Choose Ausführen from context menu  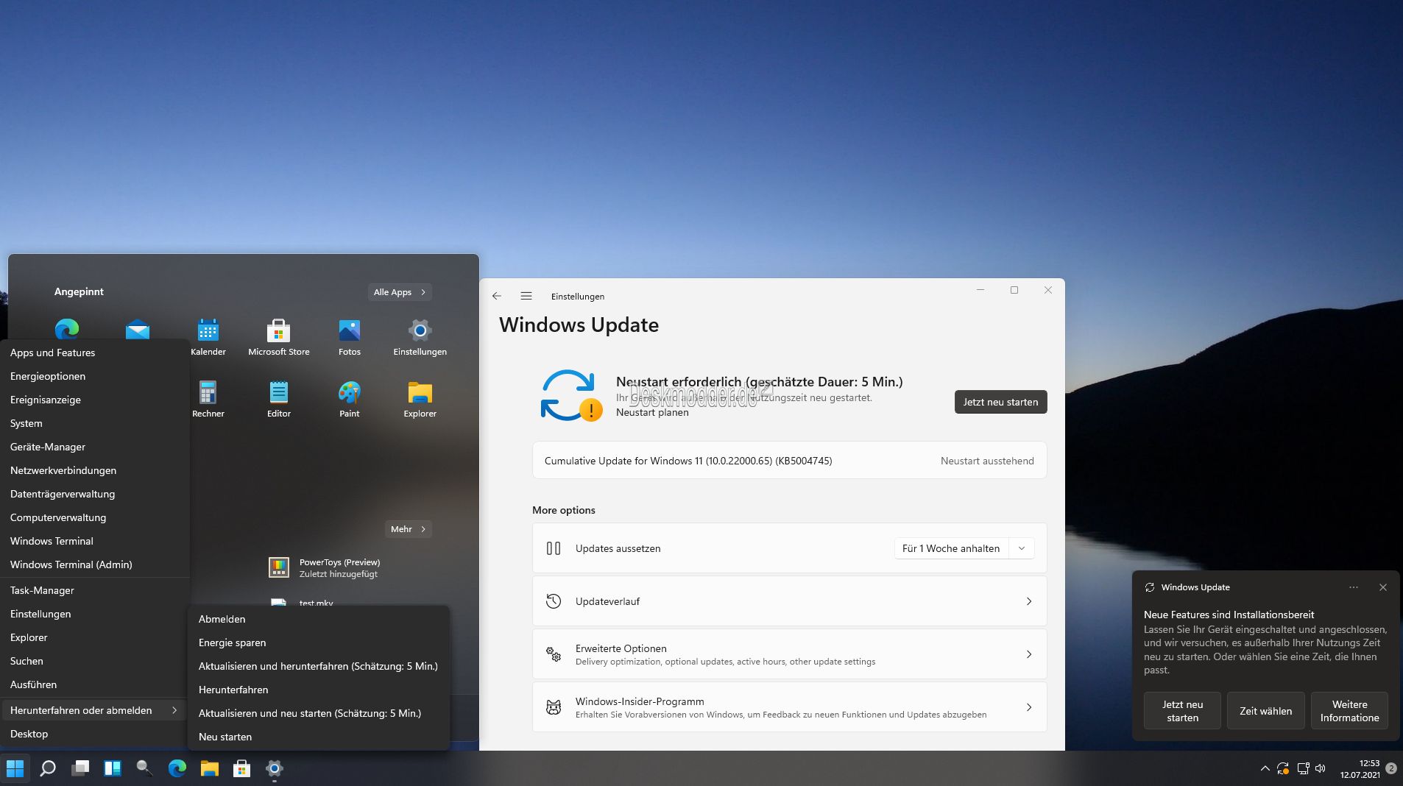coord(94,684)
